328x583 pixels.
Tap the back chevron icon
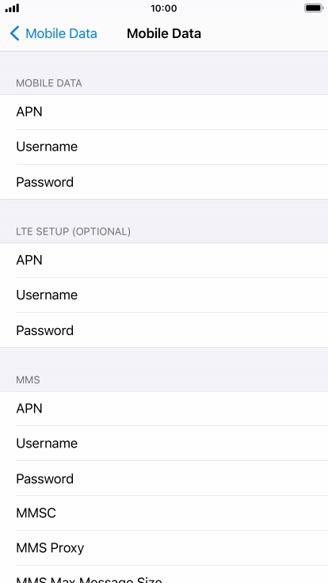pos(14,33)
